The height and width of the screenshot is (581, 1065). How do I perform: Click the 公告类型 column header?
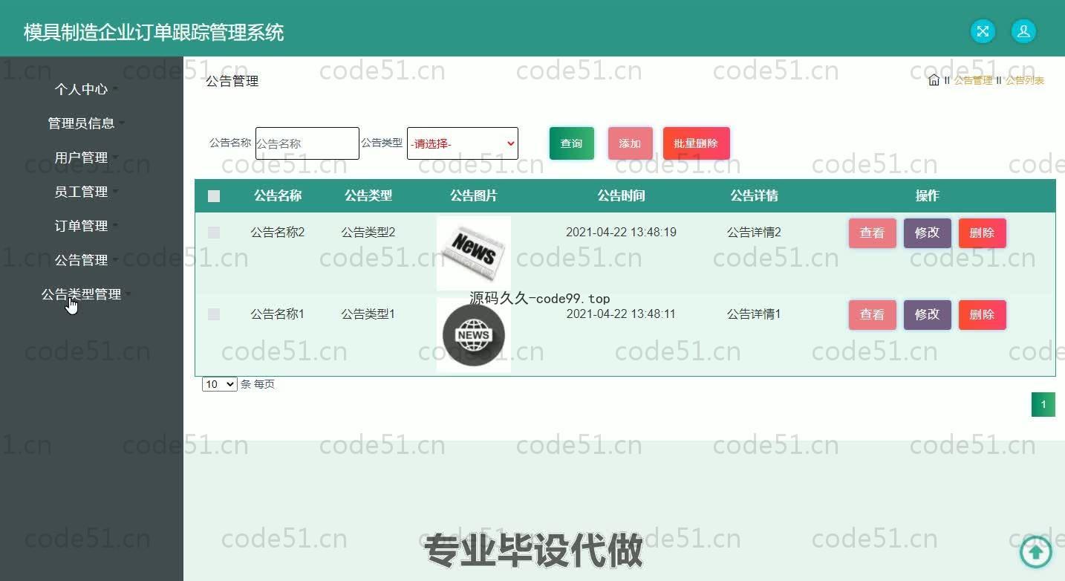pos(368,196)
